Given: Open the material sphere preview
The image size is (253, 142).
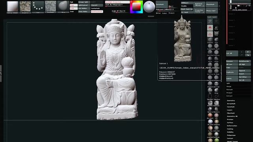Looking at the screenshot, I should click(149, 7).
